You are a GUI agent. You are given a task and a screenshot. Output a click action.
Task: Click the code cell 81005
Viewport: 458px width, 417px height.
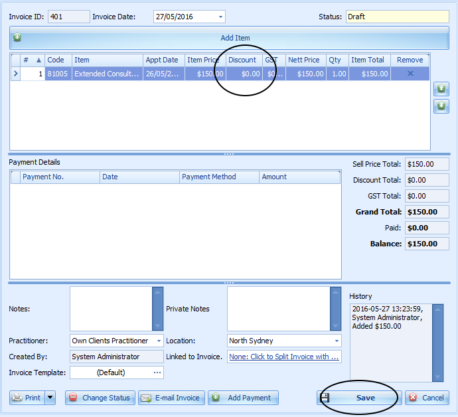(x=58, y=74)
